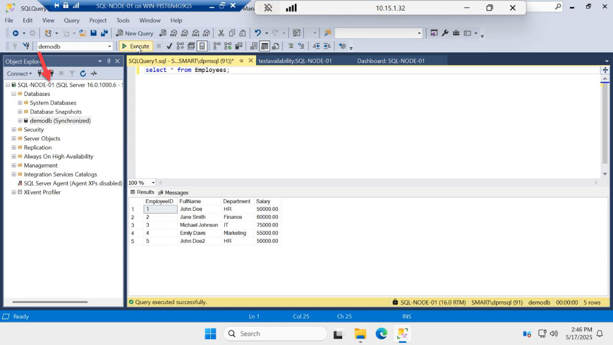The width and height of the screenshot is (613, 345).
Task: Open the Project menu
Action: click(98, 20)
